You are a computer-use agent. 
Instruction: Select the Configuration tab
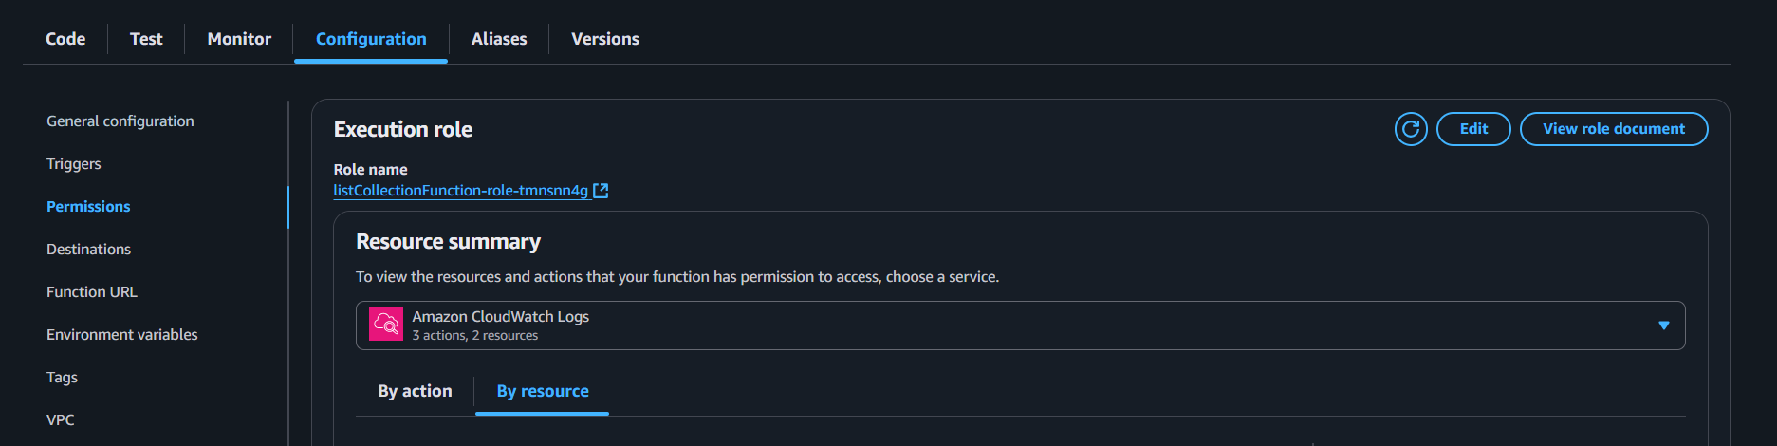click(x=371, y=39)
